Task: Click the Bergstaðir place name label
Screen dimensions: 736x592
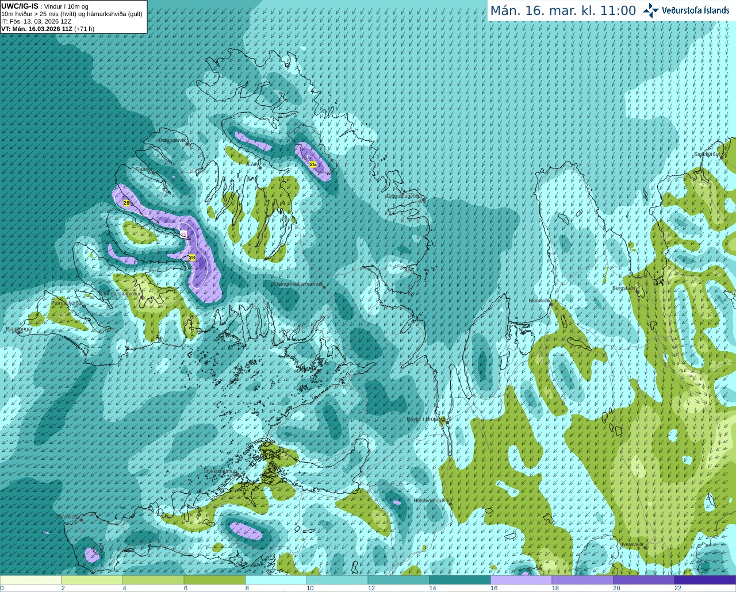Action: [624, 288]
